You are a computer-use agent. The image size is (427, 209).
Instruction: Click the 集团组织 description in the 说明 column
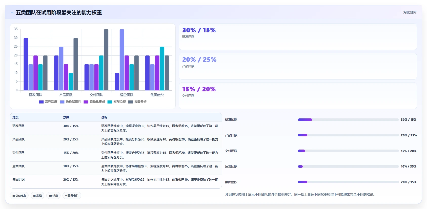pos(160,182)
